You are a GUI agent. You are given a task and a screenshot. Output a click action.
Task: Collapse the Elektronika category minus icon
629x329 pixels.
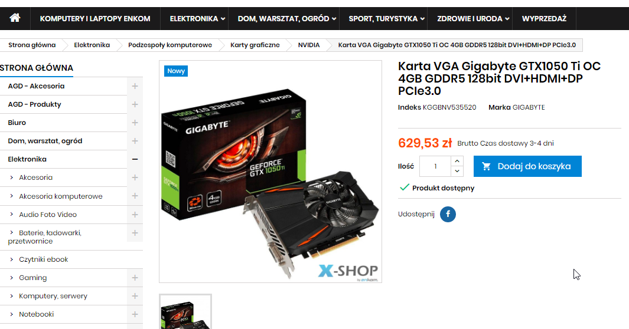click(x=135, y=159)
